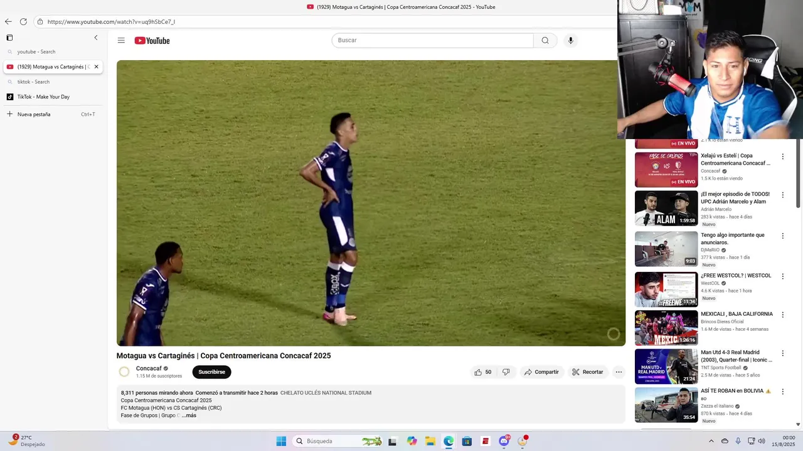Open Task View from the taskbar
Screen dimensions: 803x451
392,441
